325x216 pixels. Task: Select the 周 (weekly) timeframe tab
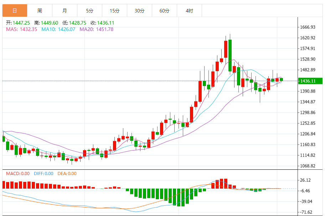pyautogui.click(x=40, y=11)
